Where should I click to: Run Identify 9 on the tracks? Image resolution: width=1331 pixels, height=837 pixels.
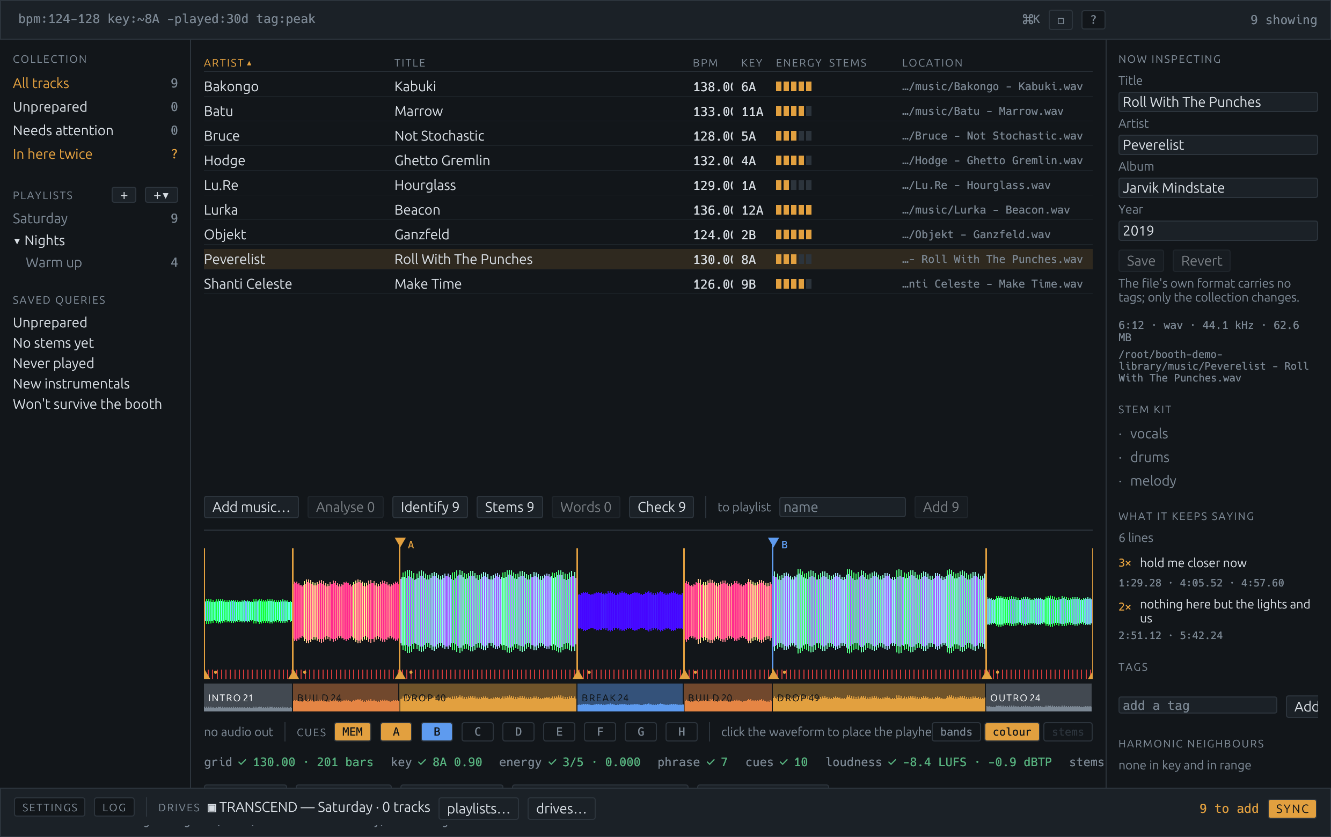pos(429,506)
